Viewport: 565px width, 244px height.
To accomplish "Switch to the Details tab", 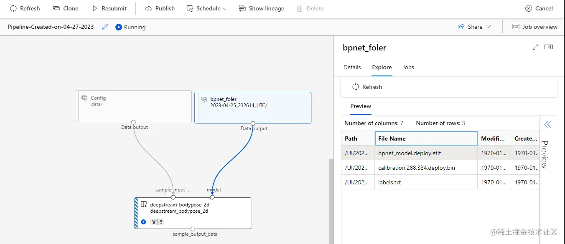I will coord(352,67).
